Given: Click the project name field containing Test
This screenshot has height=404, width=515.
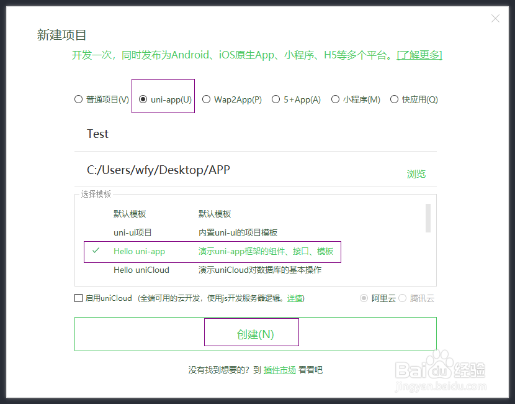Looking at the screenshot, I should click(x=256, y=134).
